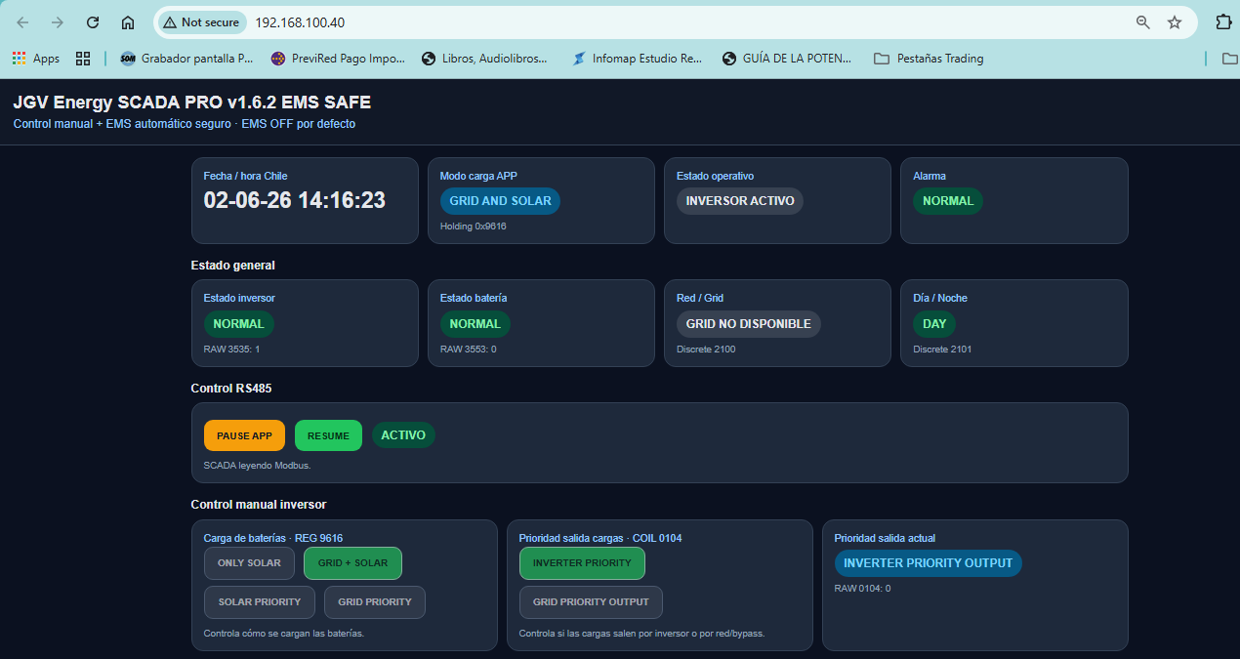Select GRID + SOLAR charge mode
The image size is (1240, 659).
[x=352, y=563]
